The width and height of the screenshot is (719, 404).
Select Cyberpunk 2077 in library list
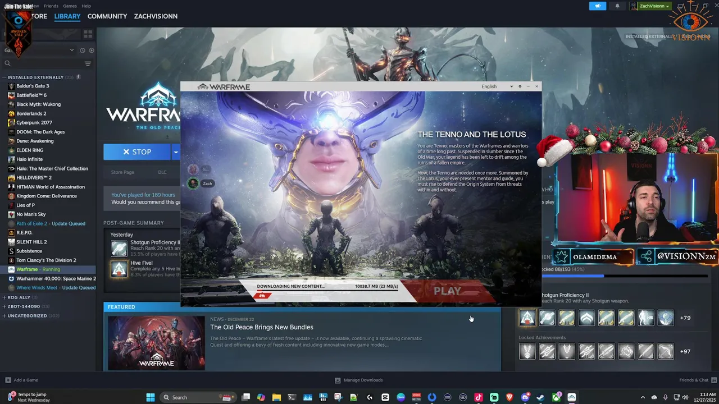click(34, 122)
